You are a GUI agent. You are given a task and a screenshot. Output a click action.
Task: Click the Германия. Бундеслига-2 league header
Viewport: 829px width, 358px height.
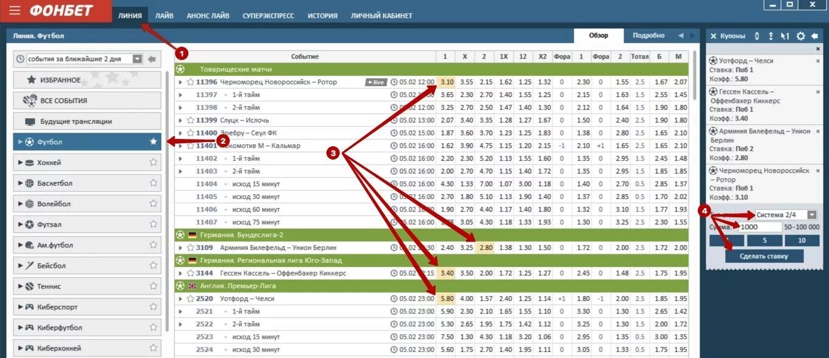coord(432,235)
